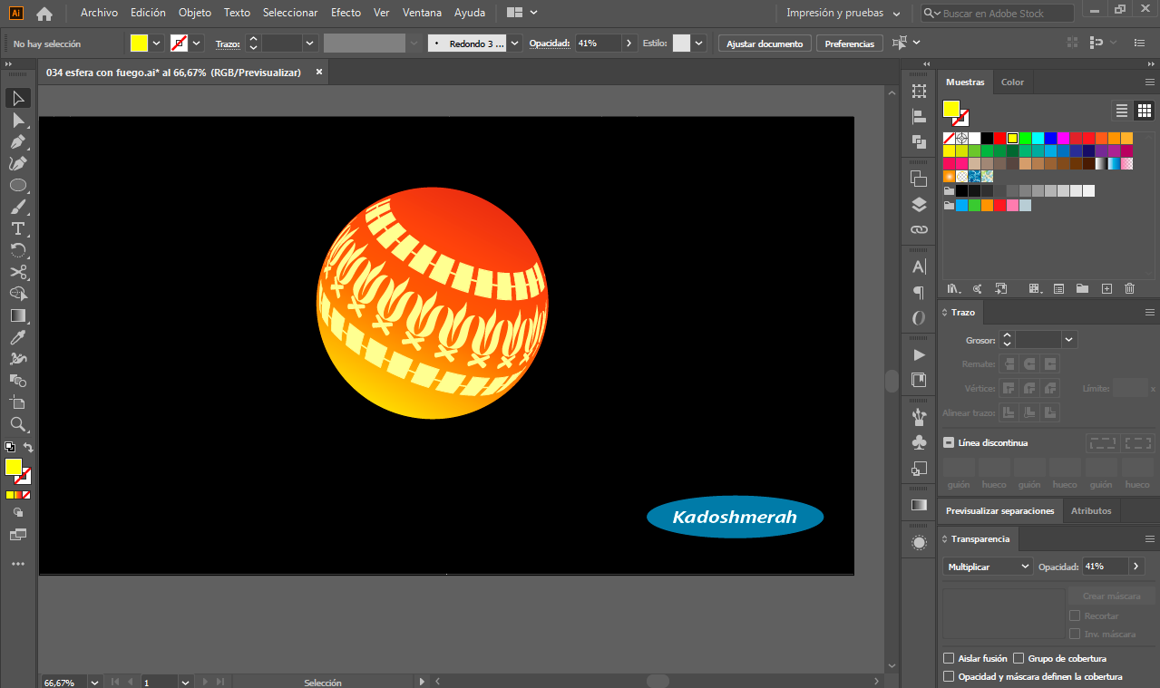The height and width of the screenshot is (688, 1160).
Task: Open the control bar opacity slider arrow
Action: [629, 44]
